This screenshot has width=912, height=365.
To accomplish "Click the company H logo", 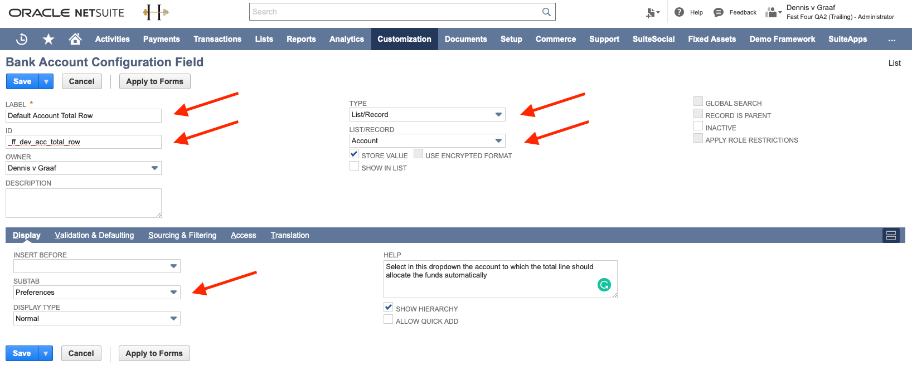I will pos(156,12).
